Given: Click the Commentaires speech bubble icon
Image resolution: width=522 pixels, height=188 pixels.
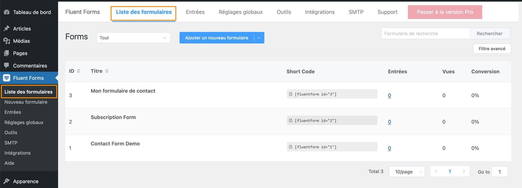Looking at the screenshot, I should click(7, 65).
